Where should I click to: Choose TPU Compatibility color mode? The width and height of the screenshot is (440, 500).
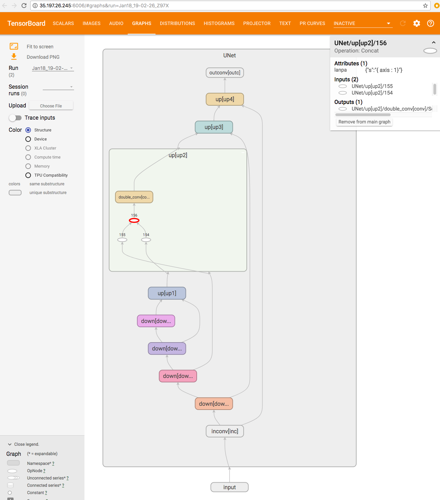point(28,175)
